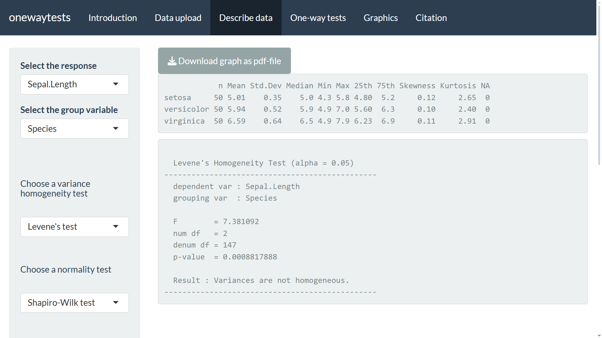Click virginica mean value 6.59
This screenshot has height=338, width=602.
(236, 121)
